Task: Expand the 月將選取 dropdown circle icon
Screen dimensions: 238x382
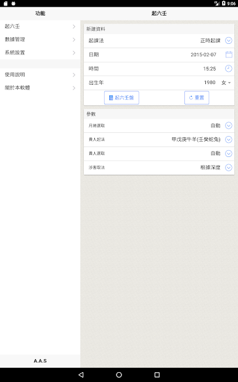Action: [229, 125]
